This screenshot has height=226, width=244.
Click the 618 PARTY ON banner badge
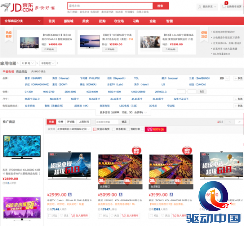[x=155, y=129]
